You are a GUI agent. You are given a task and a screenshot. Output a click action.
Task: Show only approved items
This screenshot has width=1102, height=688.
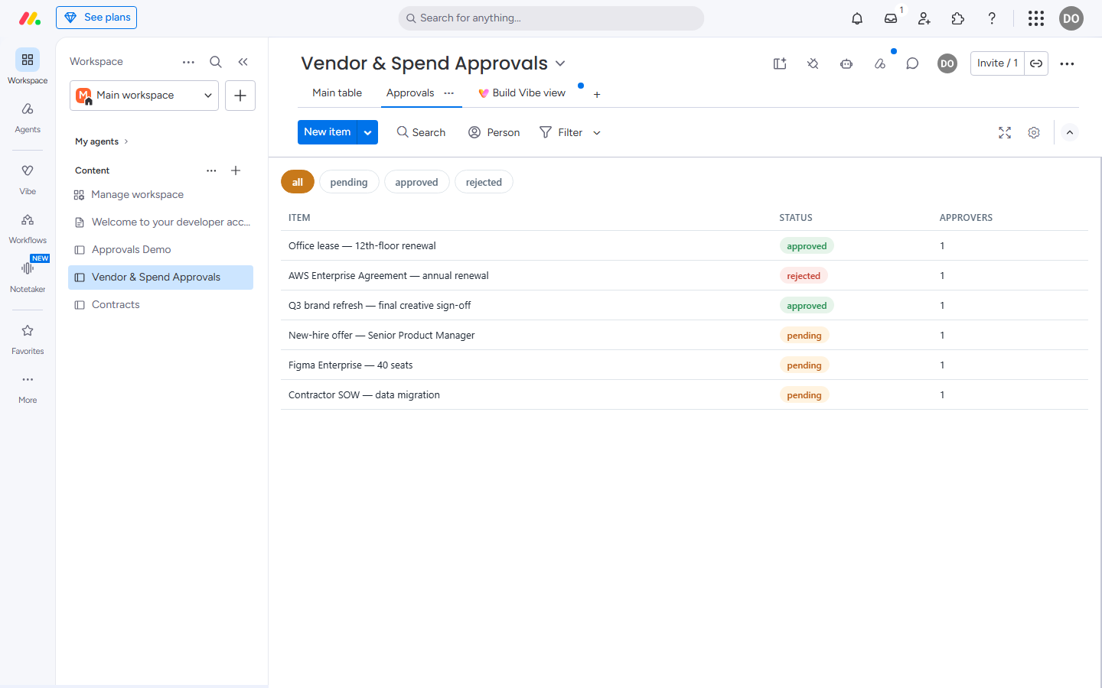(x=416, y=182)
